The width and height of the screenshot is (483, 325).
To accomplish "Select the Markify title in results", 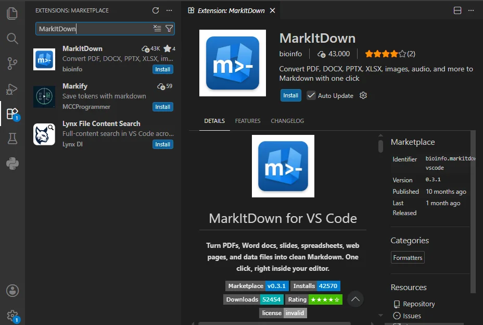I will tap(75, 86).
